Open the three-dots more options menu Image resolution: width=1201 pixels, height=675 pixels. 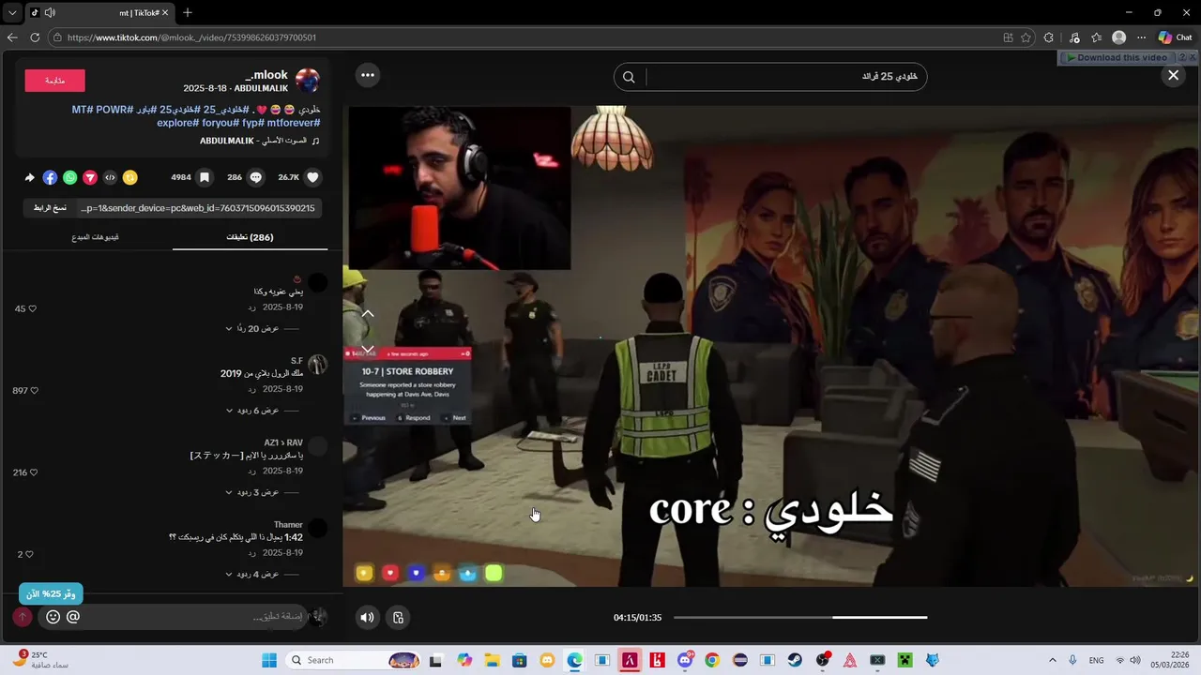coord(367,75)
